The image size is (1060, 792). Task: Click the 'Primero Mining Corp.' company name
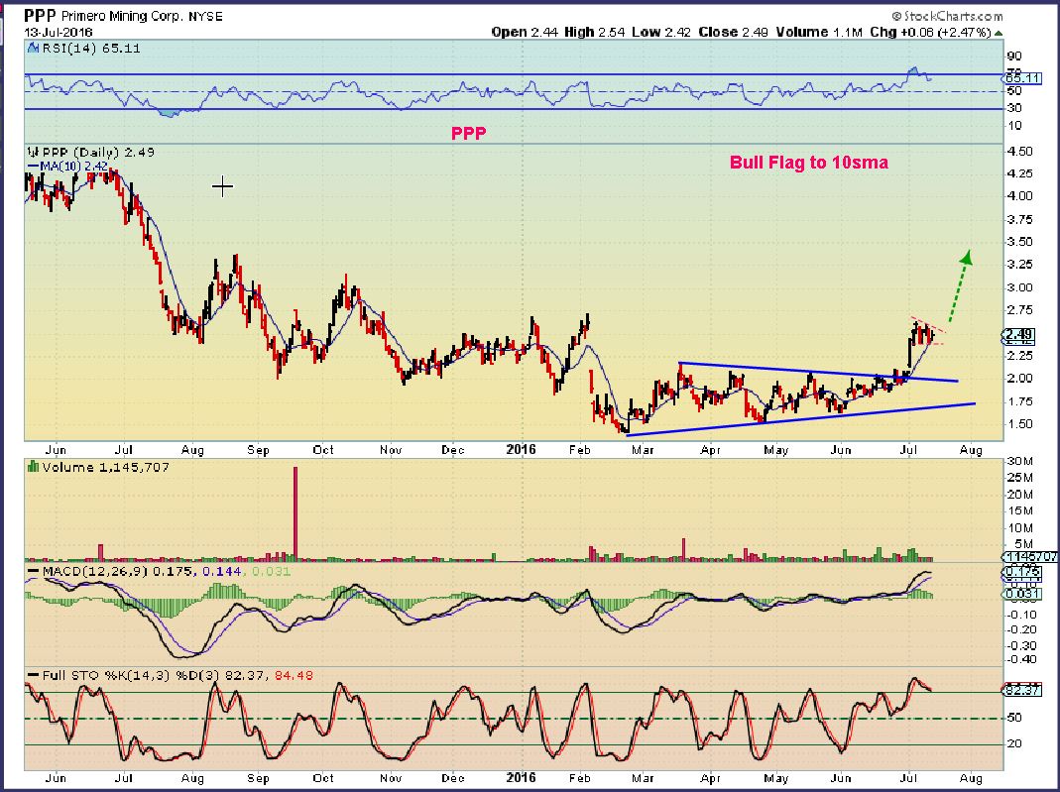[122, 16]
